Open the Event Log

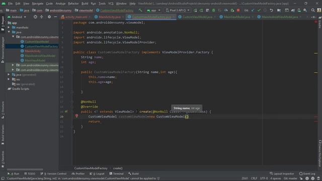(x=307, y=173)
